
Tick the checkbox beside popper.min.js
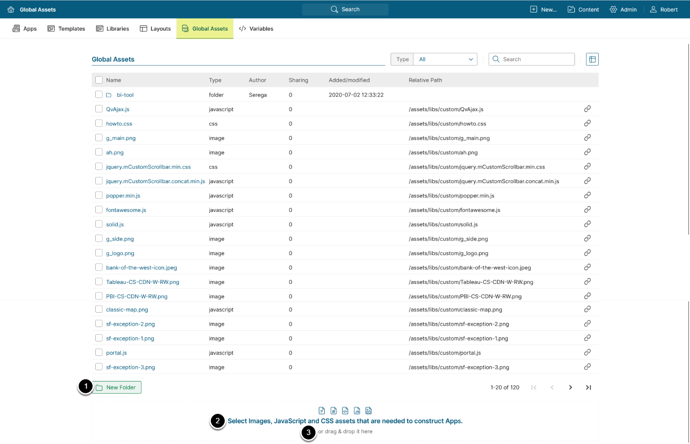click(99, 195)
